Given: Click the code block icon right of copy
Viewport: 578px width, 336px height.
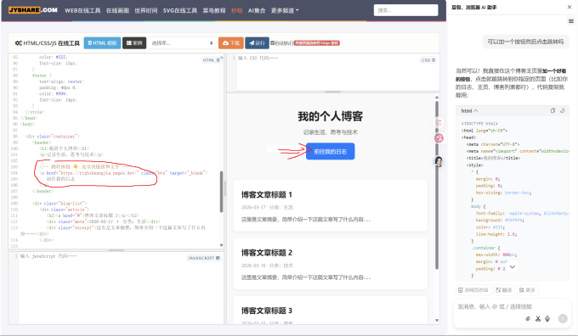Looking at the screenshot, I should 562,110.
